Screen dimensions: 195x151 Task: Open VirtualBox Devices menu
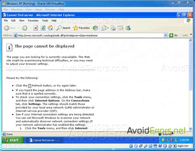[50, 9]
